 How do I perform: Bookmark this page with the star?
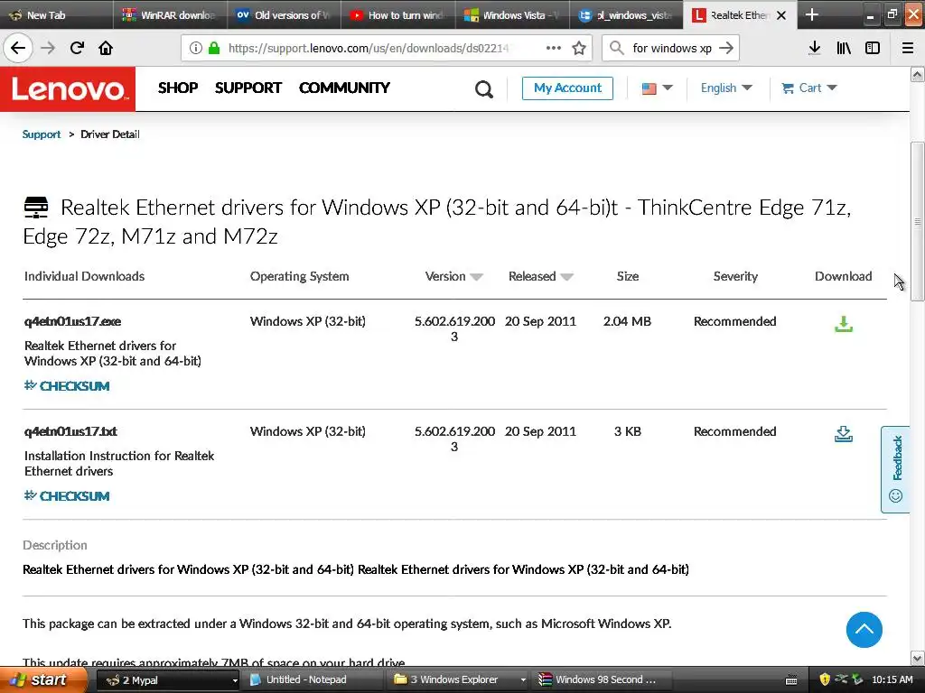[579, 48]
